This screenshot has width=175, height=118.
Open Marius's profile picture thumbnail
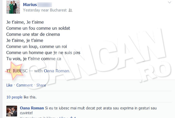coord(13,7)
